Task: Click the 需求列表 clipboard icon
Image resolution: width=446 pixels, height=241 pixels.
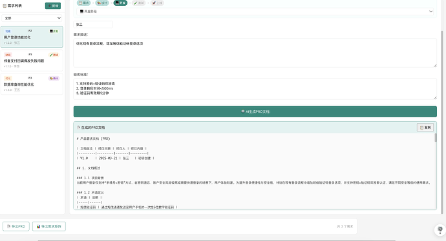Action: [x=5, y=6]
